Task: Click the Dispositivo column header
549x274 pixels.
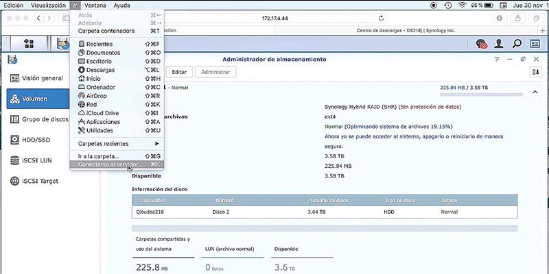Action: tap(152, 201)
